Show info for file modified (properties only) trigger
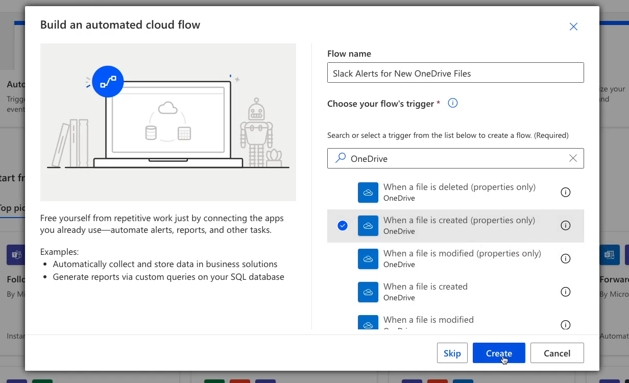 pos(566,258)
